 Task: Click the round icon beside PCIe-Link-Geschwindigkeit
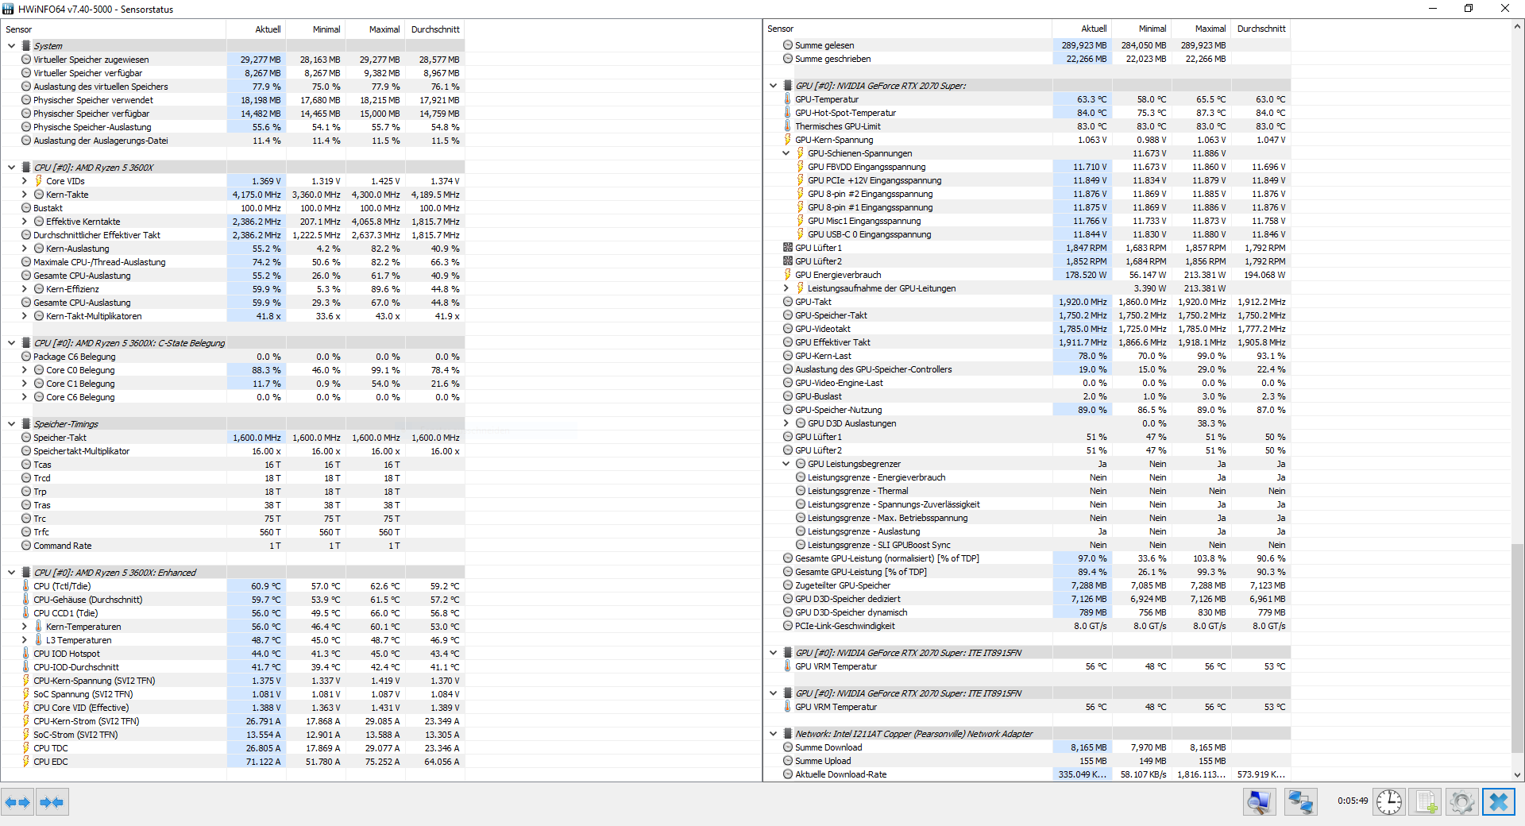788,626
